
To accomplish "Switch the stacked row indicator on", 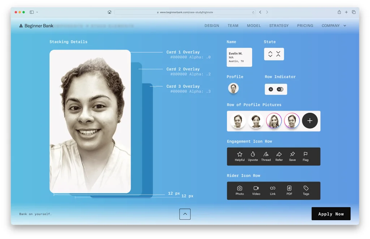I will (280, 89).
